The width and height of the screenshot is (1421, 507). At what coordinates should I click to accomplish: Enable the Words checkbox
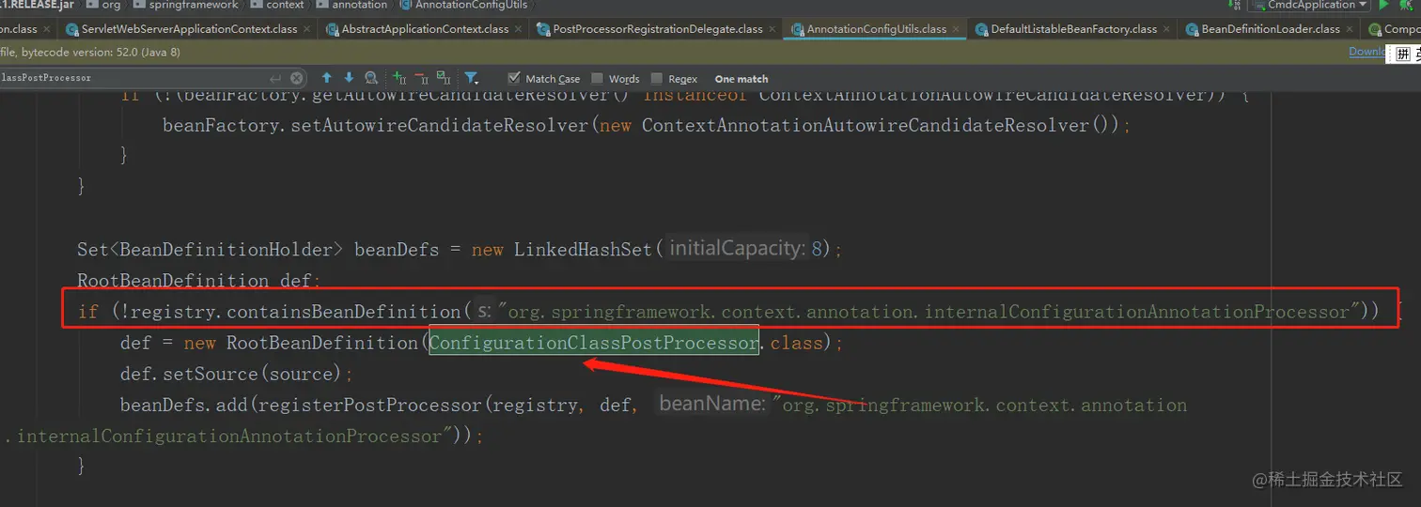(598, 79)
